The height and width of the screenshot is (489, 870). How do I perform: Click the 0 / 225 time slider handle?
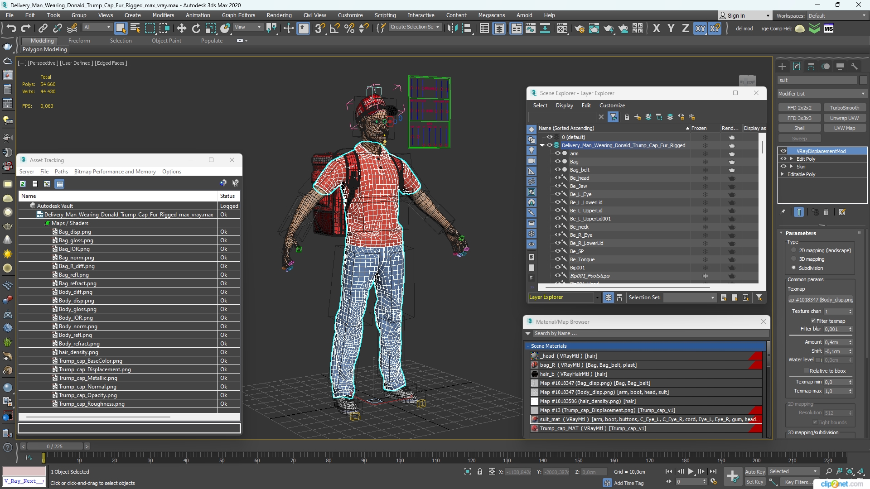(54, 446)
